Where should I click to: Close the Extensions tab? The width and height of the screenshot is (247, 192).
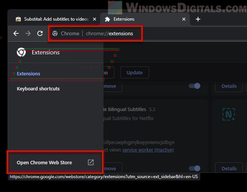(184, 19)
